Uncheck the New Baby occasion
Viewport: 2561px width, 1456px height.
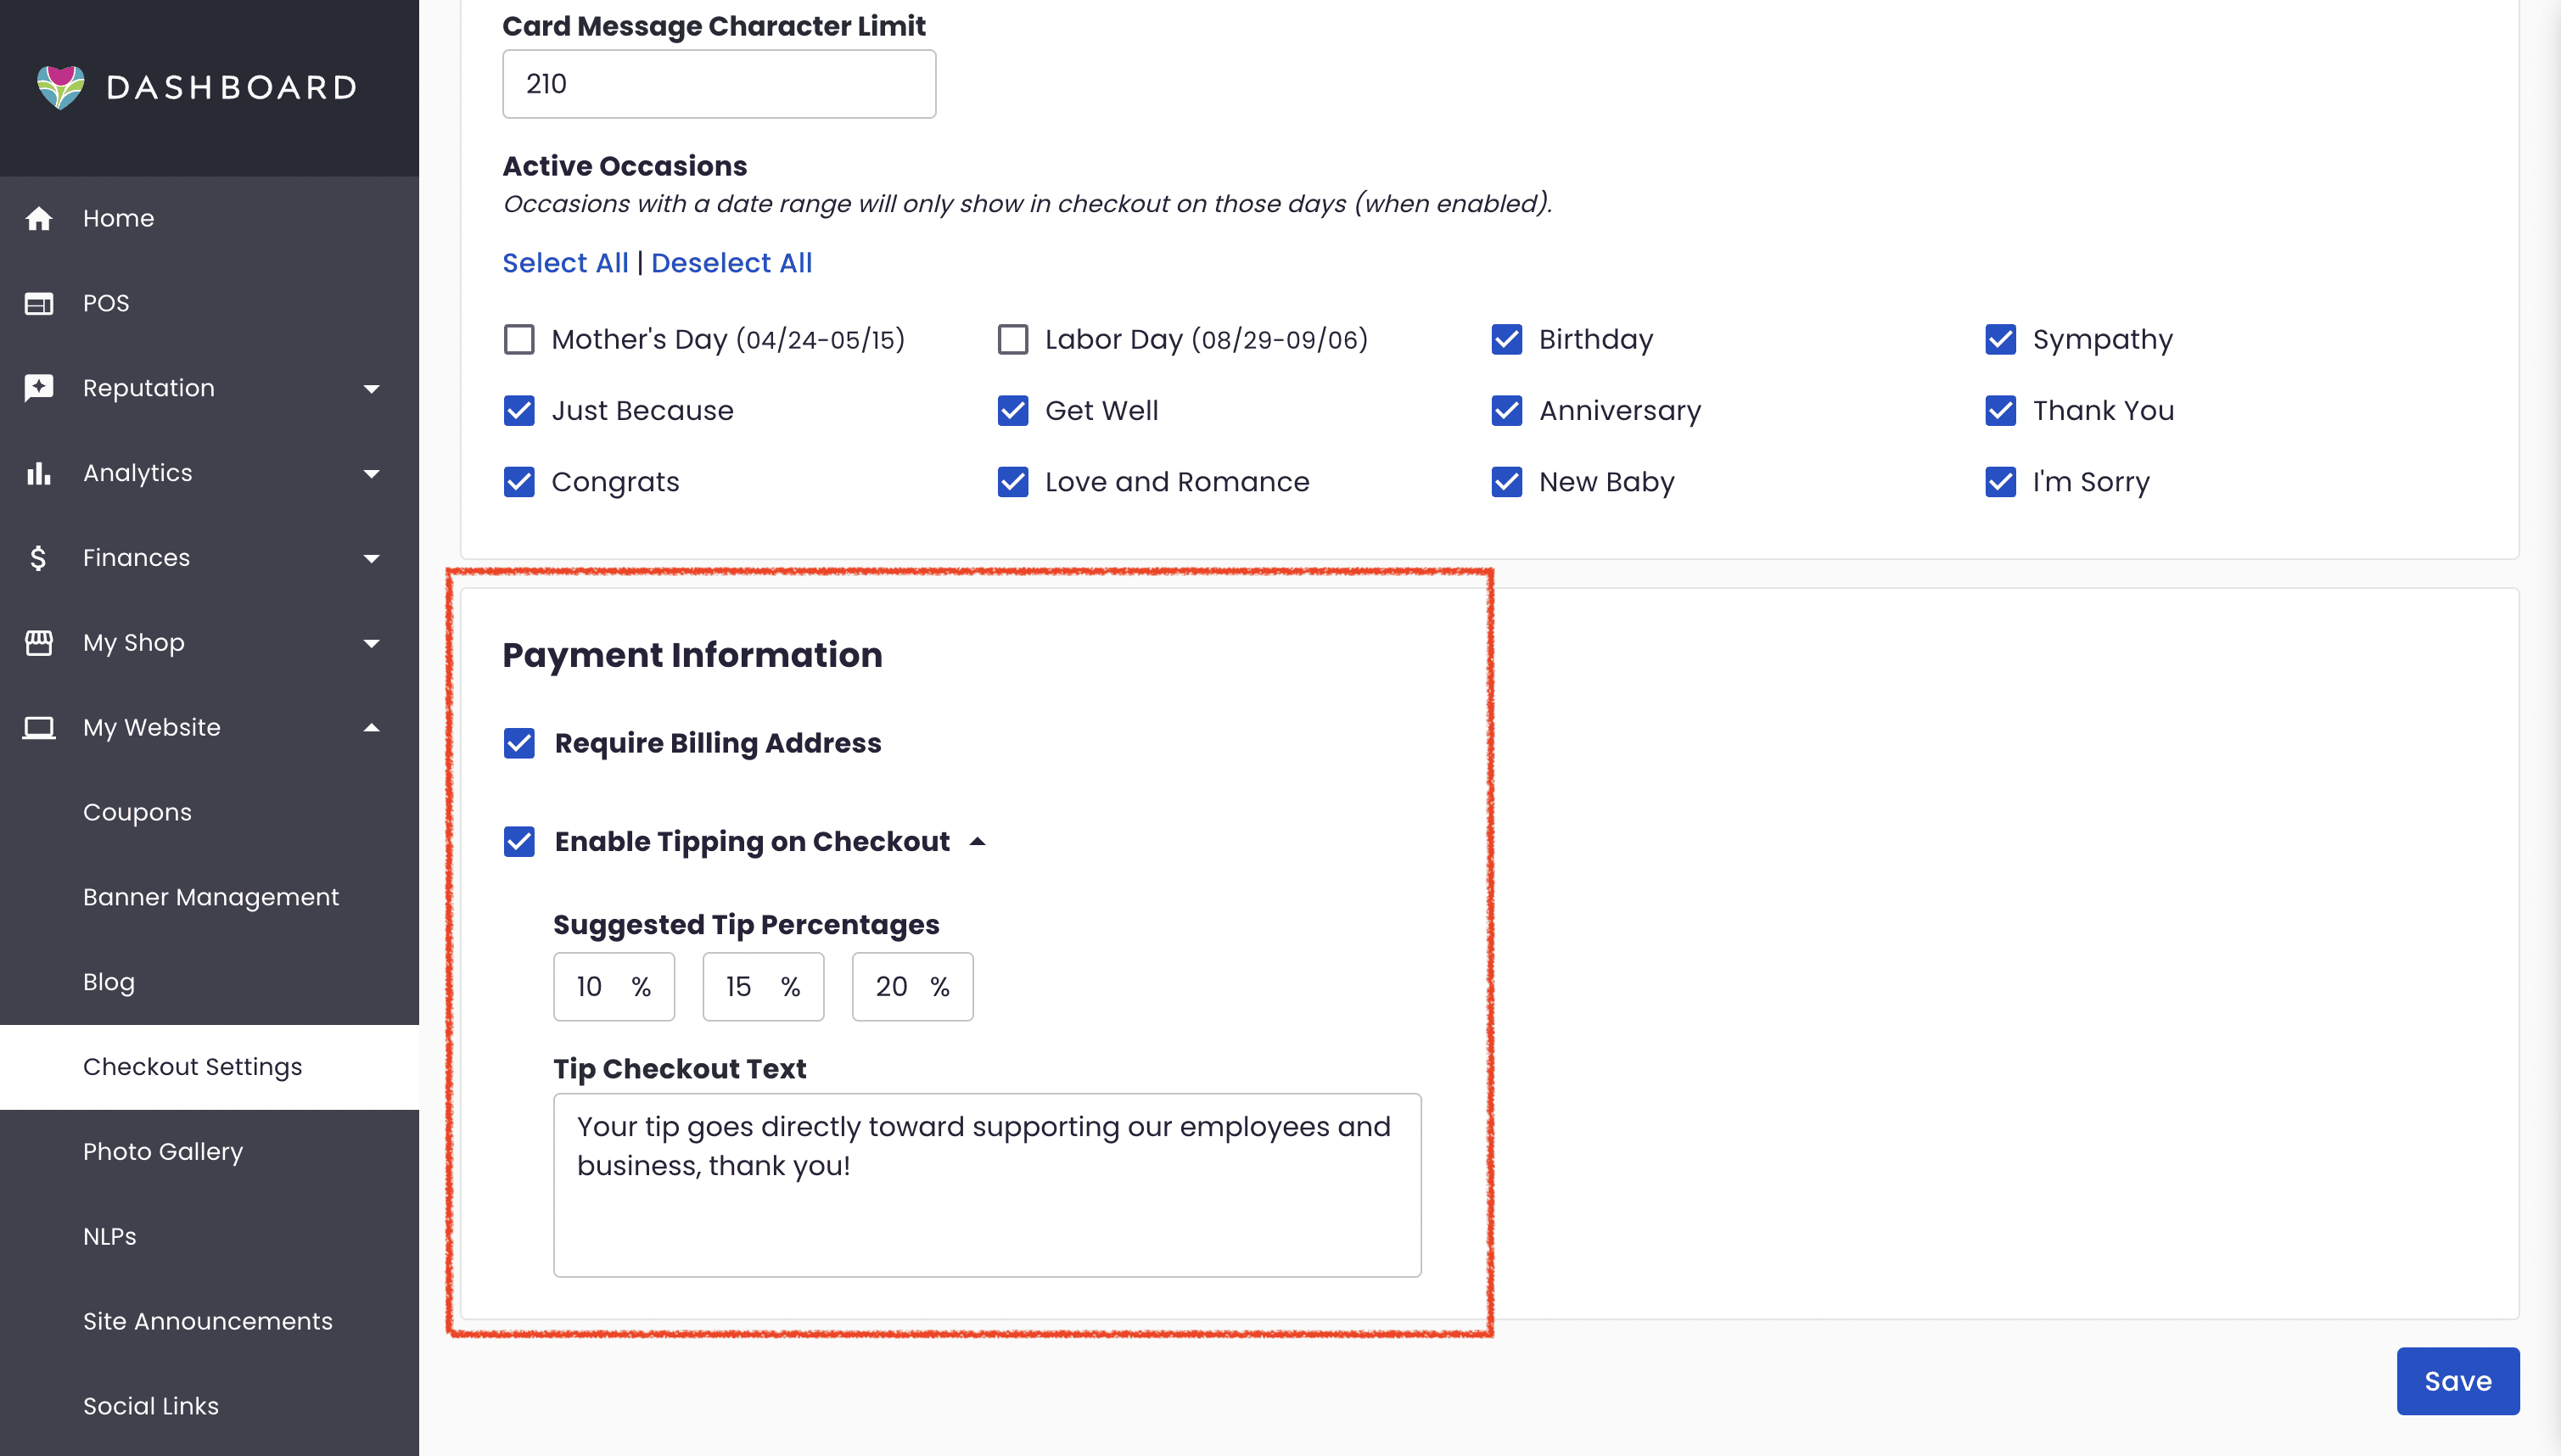(x=1506, y=482)
